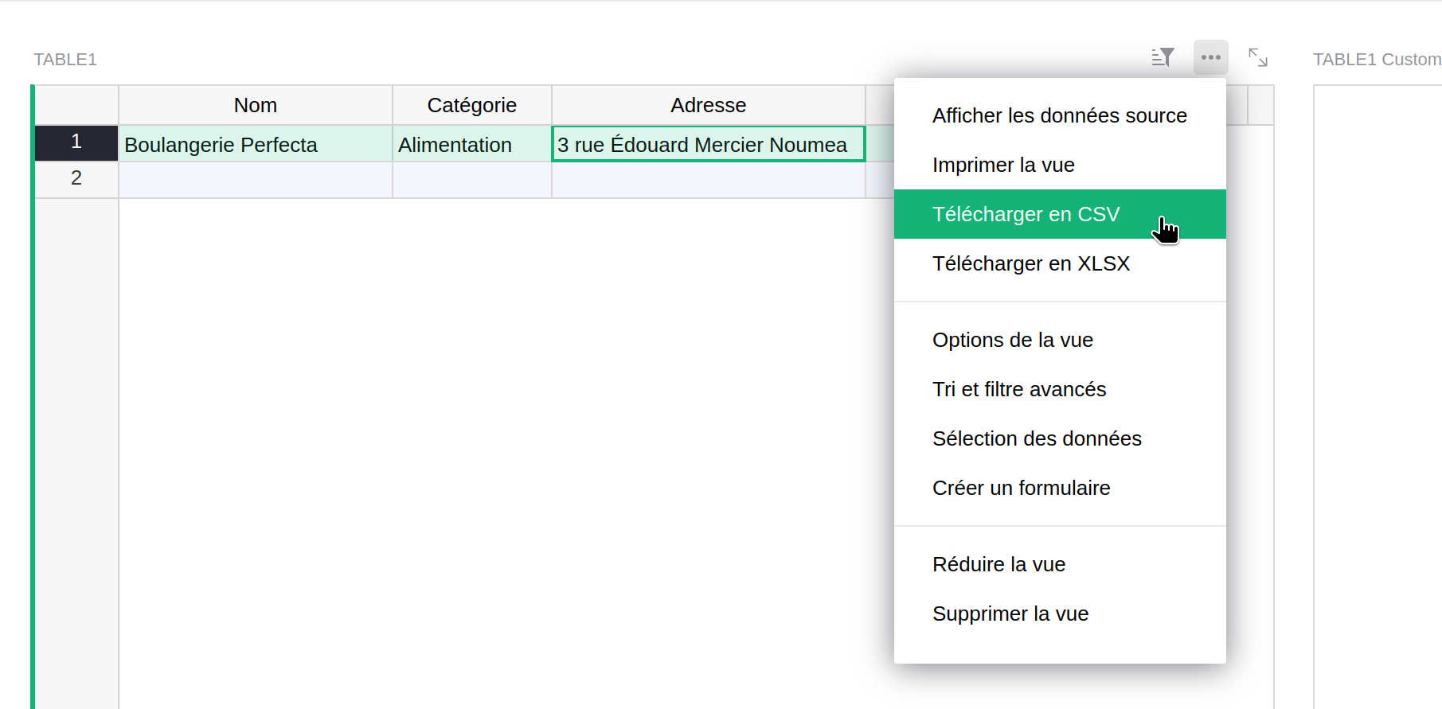1442x709 pixels.
Task: Choose 'Imprimer la vue' from menu
Action: pyautogui.click(x=1003, y=165)
